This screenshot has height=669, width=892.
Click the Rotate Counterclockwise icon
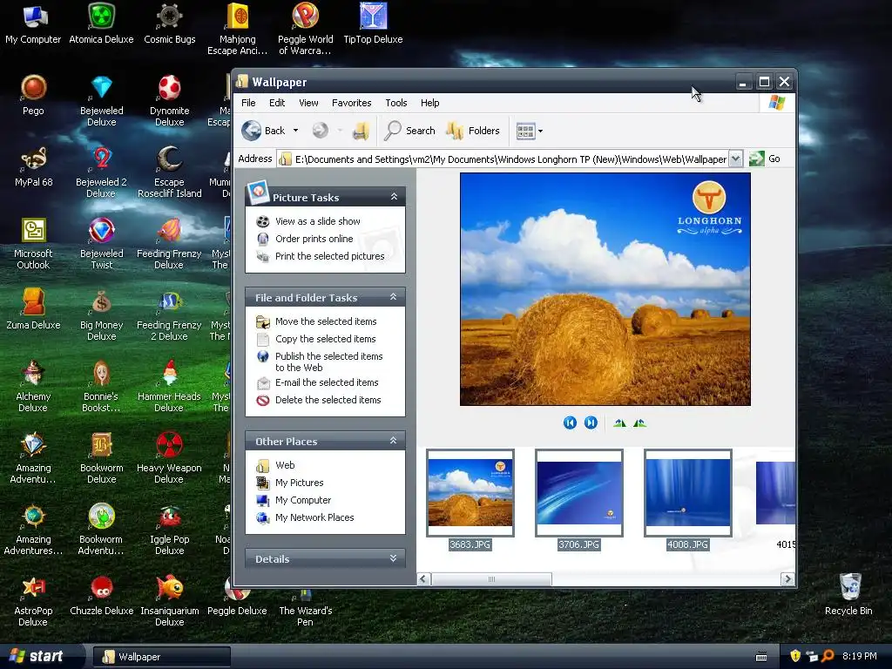pyautogui.click(x=639, y=422)
